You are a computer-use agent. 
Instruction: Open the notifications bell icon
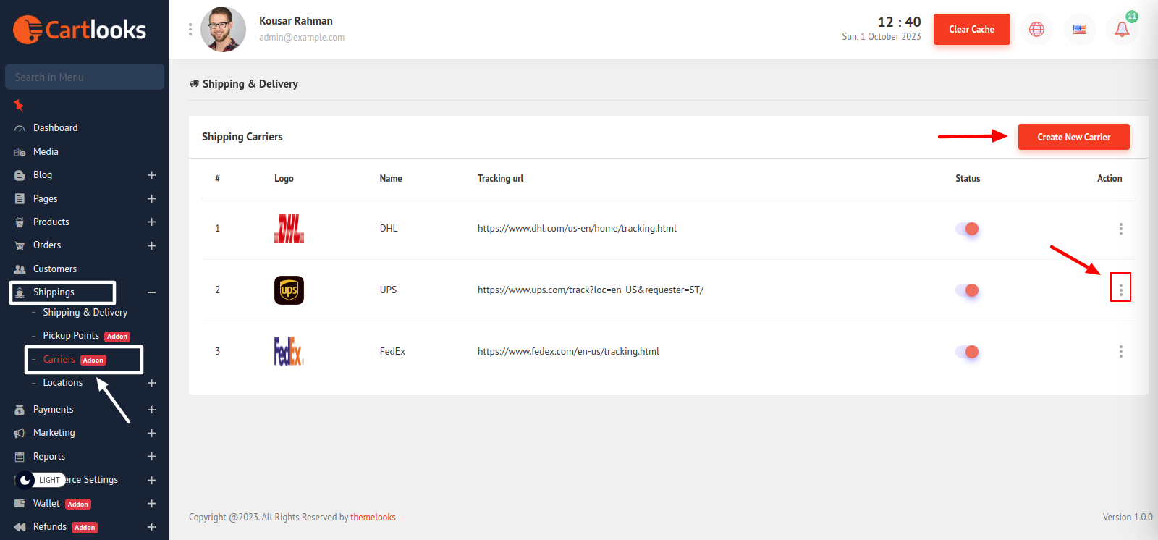[1122, 30]
